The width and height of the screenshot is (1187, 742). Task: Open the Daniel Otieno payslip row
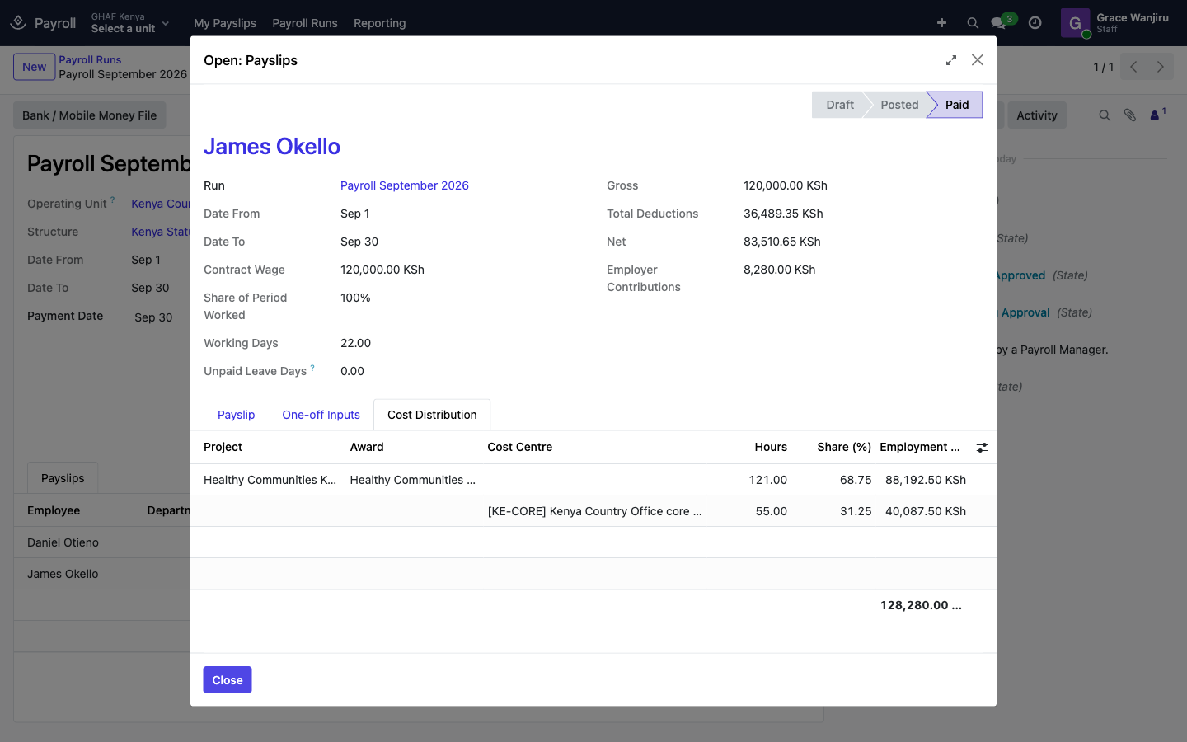click(102, 542)
